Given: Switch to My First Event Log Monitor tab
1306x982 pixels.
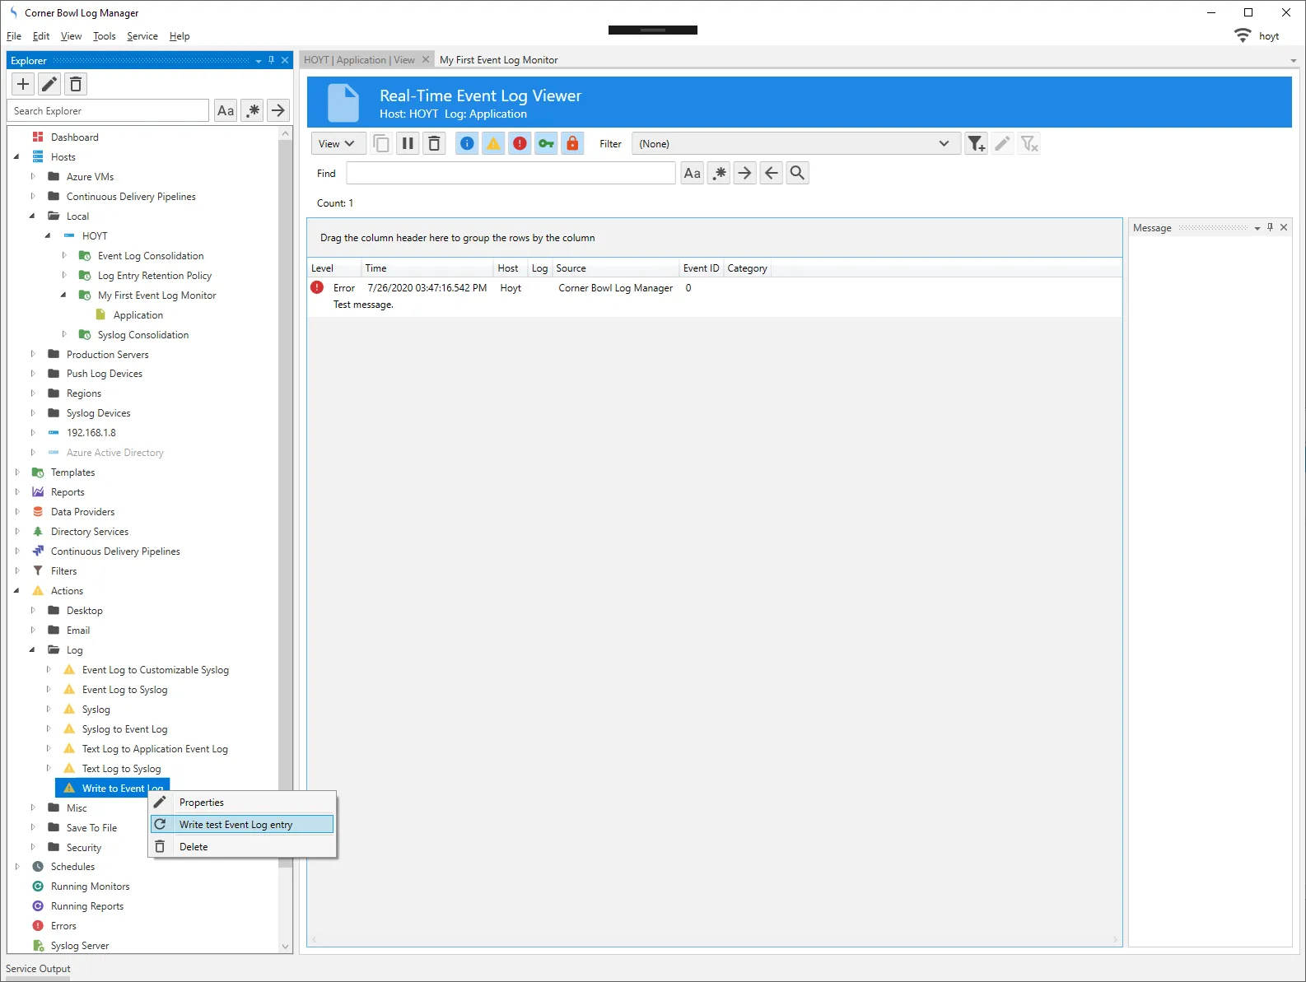Looking at the screenshot, I should 498,60.
